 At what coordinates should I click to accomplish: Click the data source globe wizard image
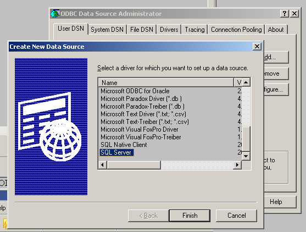(51, 127)
